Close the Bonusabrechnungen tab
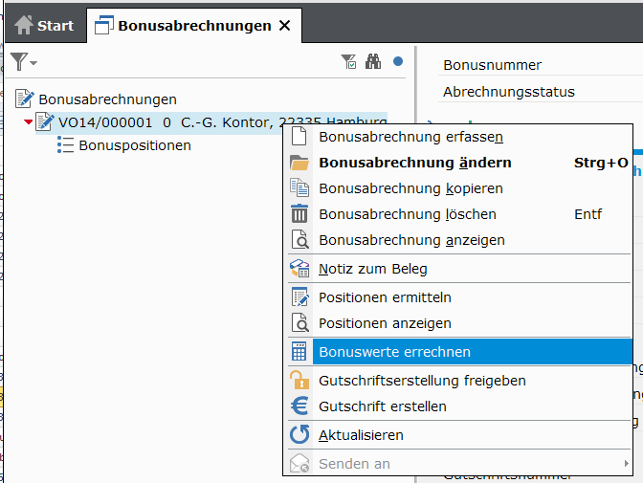Viewport: 643px width, 483px height. click(284, 26)
